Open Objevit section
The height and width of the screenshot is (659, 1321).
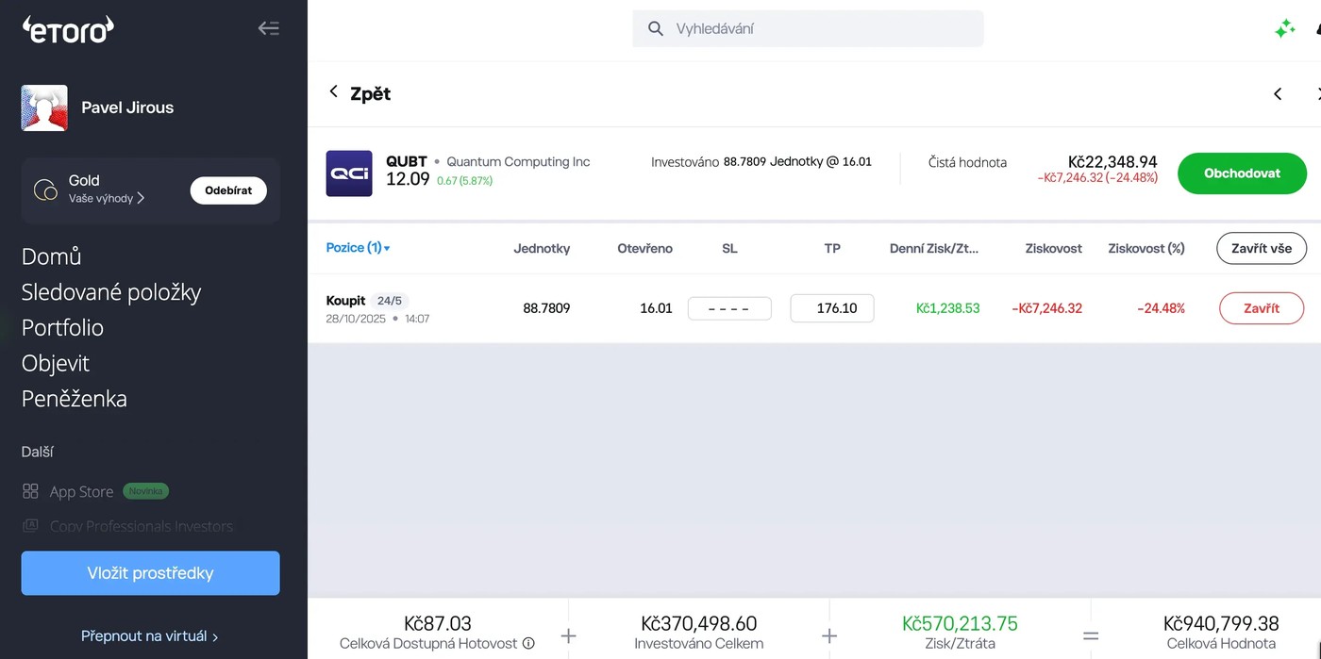(56, 363)
